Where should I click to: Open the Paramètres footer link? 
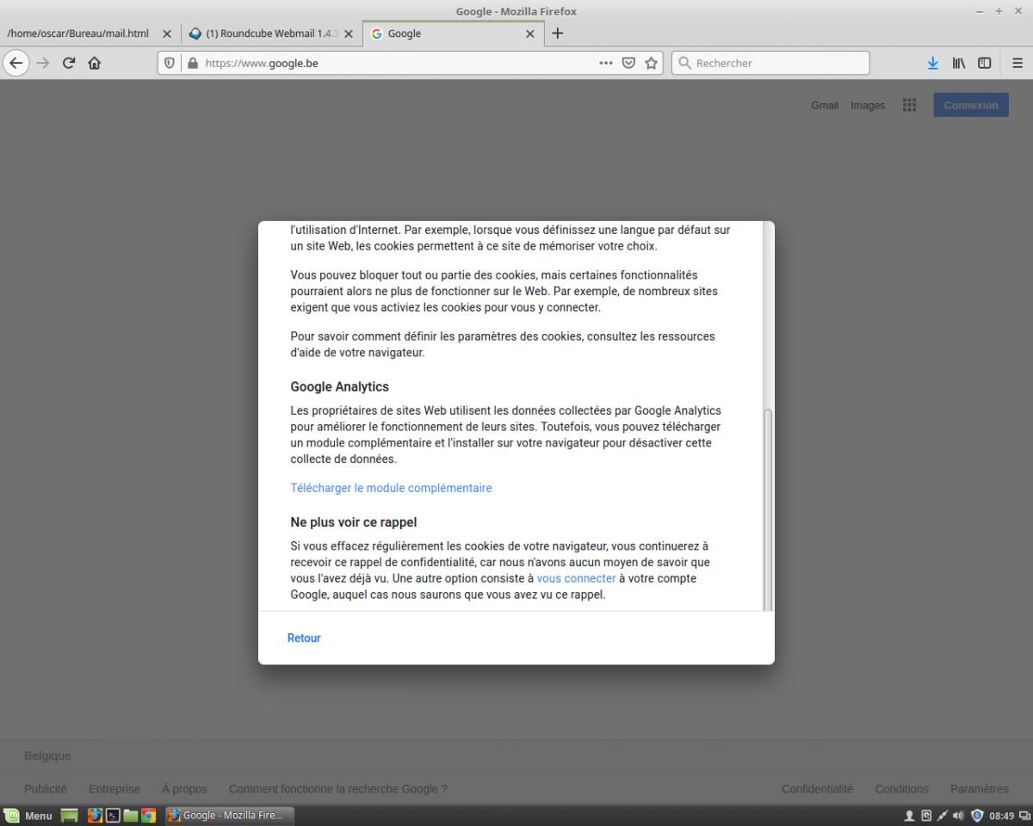coord(980,788)
